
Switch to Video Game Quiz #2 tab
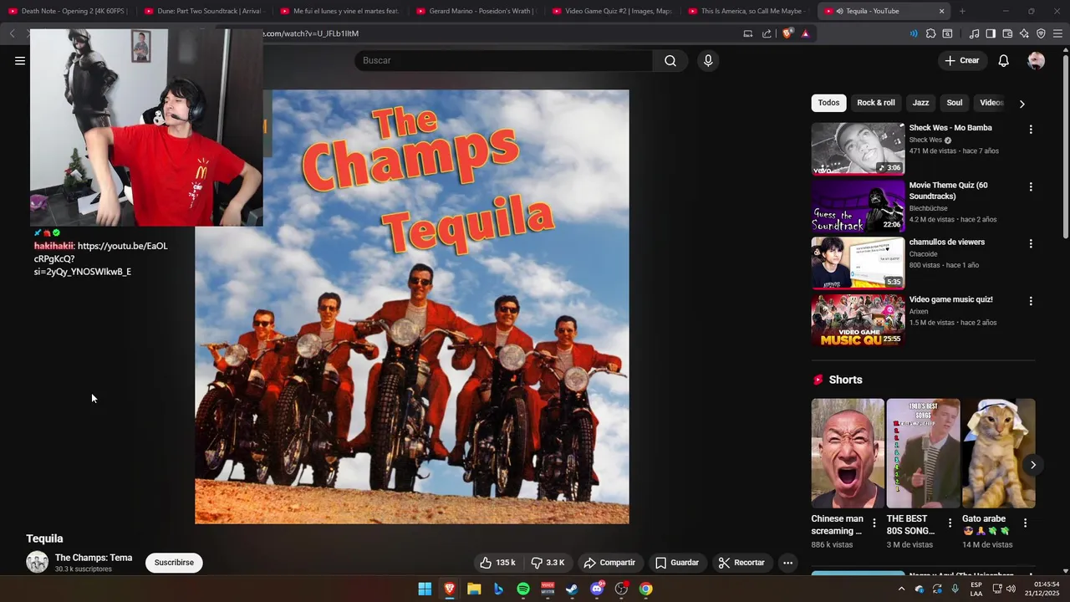(612, 11)
